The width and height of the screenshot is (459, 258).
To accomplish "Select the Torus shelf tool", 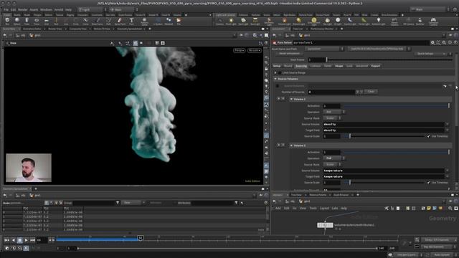I will pos(37,21).
